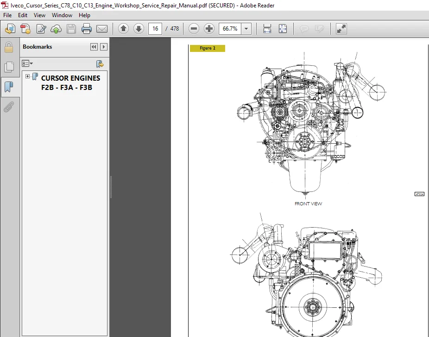429x337 pixels.
Task: Open the View menu
Action: [39, 15]
